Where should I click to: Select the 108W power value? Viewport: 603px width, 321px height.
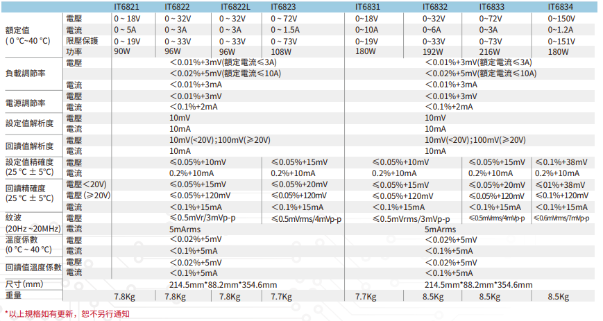pyautogui.click(x=281, y=52)
